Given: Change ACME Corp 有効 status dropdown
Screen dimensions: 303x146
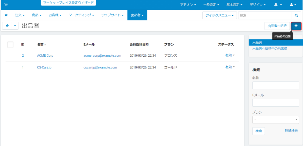Looking at the screenshot, I should [230, 55].
